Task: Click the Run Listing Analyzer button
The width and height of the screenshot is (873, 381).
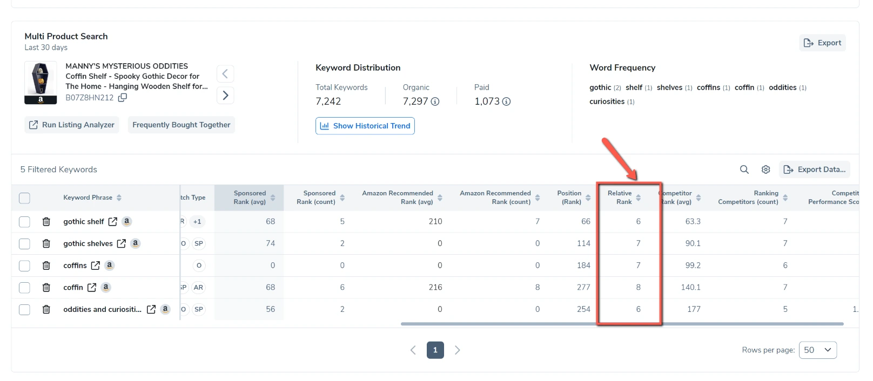Action: [72, 125]
